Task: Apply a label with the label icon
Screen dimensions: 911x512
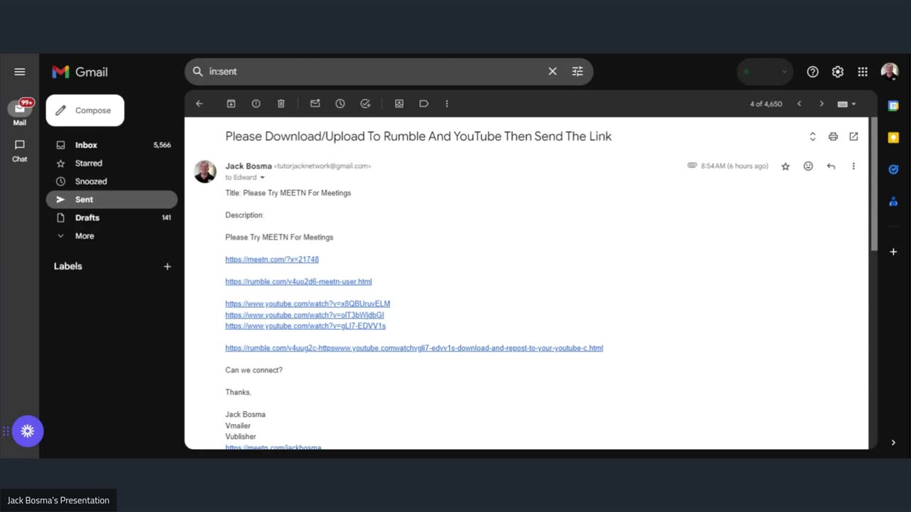Action: pos(423,104)
